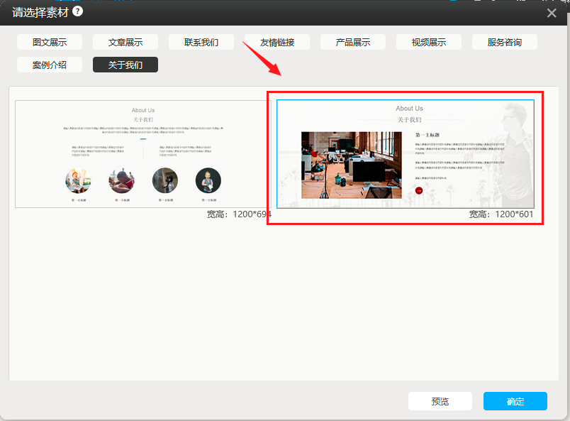Select the 1200*694 About Us template

(x=142, y=154)
